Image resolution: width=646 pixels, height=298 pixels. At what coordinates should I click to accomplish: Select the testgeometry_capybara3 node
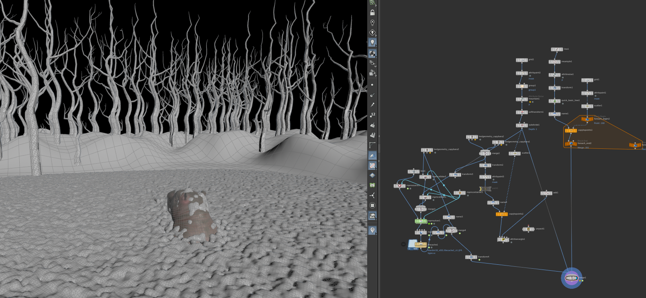[x=427, y=150]
